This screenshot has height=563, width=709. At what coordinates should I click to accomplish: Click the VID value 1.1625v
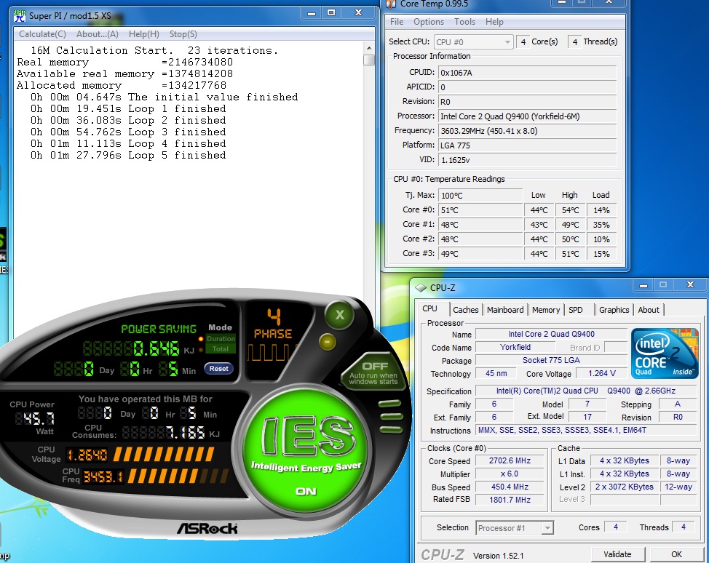[x=527, y=160]
